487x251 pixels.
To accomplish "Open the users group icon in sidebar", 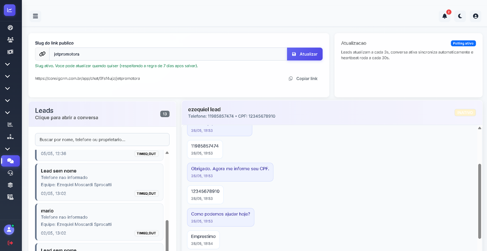I will point(10,40).
